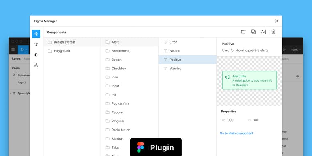
Task: Click the Alert title preview thumbnail
Action: point(249,80)
